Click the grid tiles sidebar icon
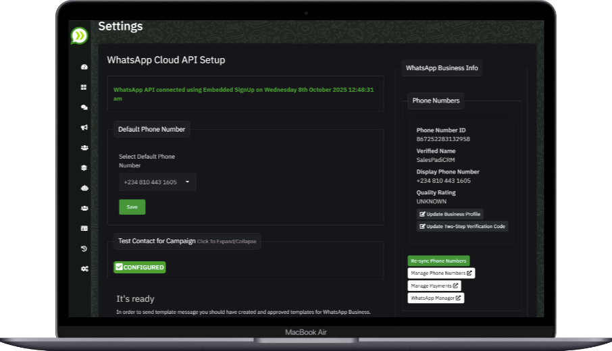The image size is (612, 351). pyautogui.click(x=84, y=87)
